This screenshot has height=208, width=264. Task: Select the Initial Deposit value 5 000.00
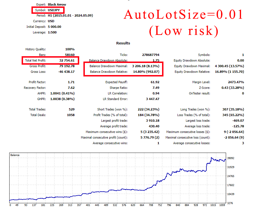[54, 27]
